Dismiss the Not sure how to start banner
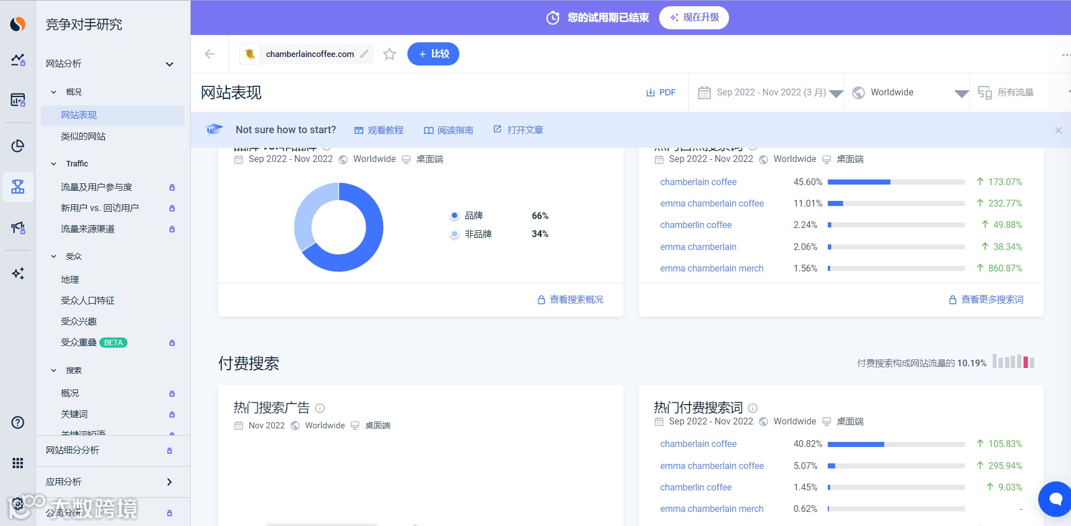This screenshot has width=1071, height=526. click(1058, 130)
